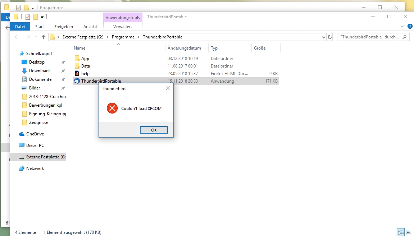Open Netzwerk in navigation pane

click(35, 168)
